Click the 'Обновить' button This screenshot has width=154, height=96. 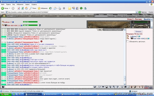[x=138, y=31]
